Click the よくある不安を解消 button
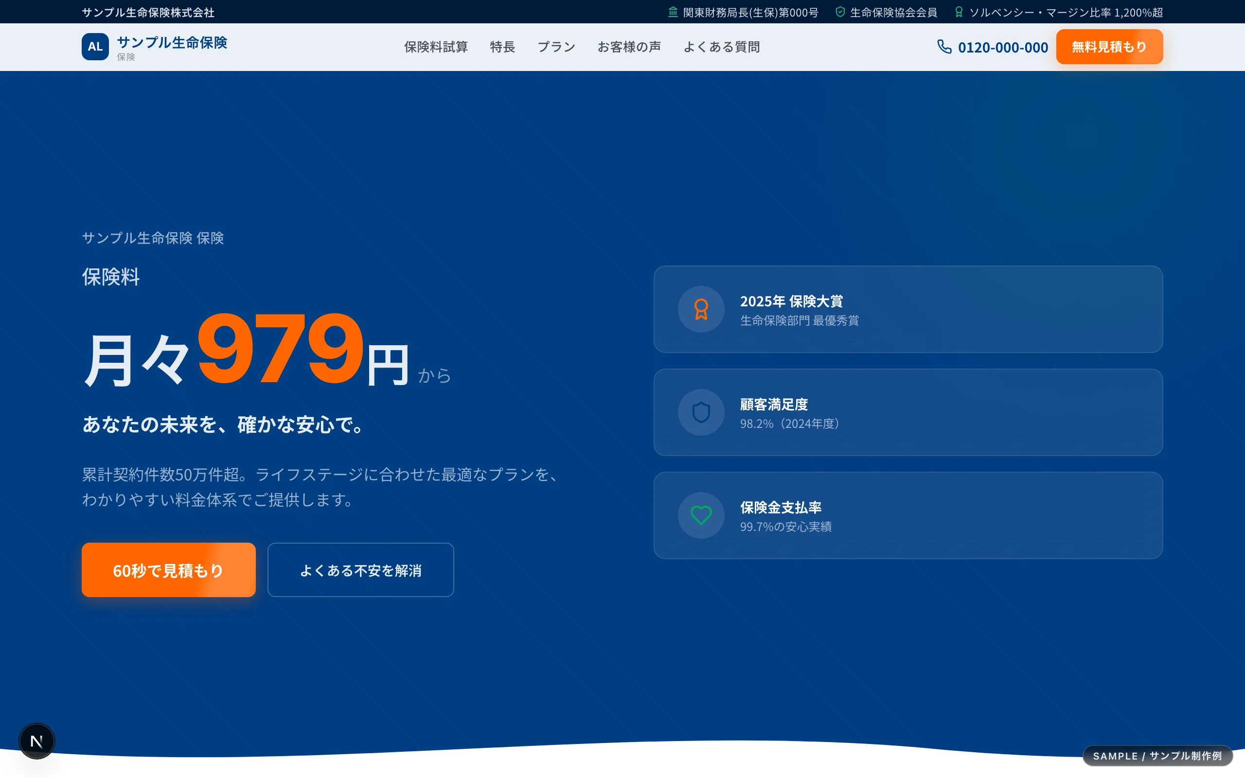This screenshot has height=778, width=1245. [x=361, y=570]
